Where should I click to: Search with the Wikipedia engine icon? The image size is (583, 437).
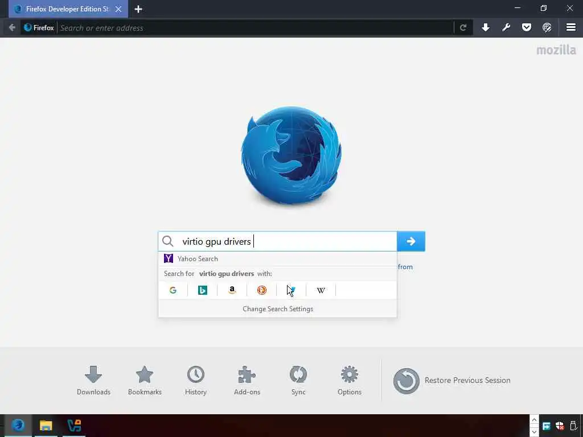coord(321,290)
